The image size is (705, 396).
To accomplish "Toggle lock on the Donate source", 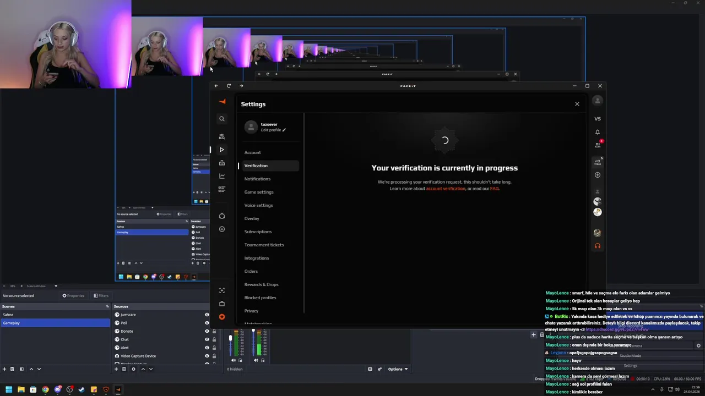I will tap(214, 331).
